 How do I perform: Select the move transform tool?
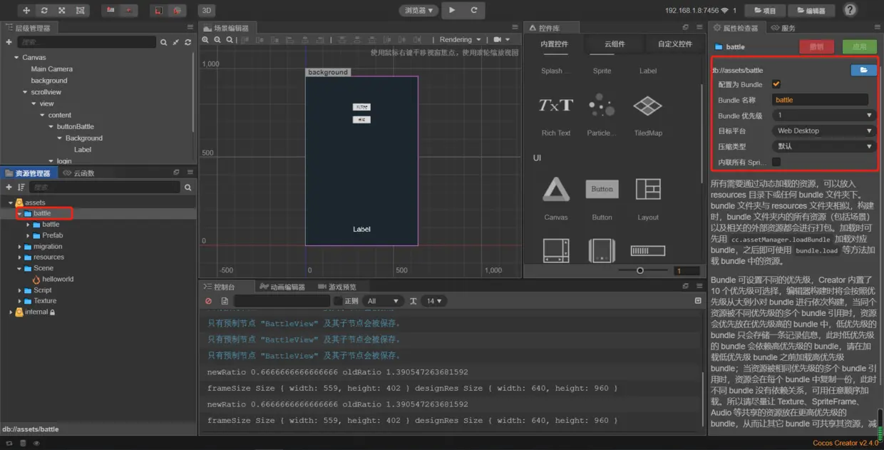point(26,11)
